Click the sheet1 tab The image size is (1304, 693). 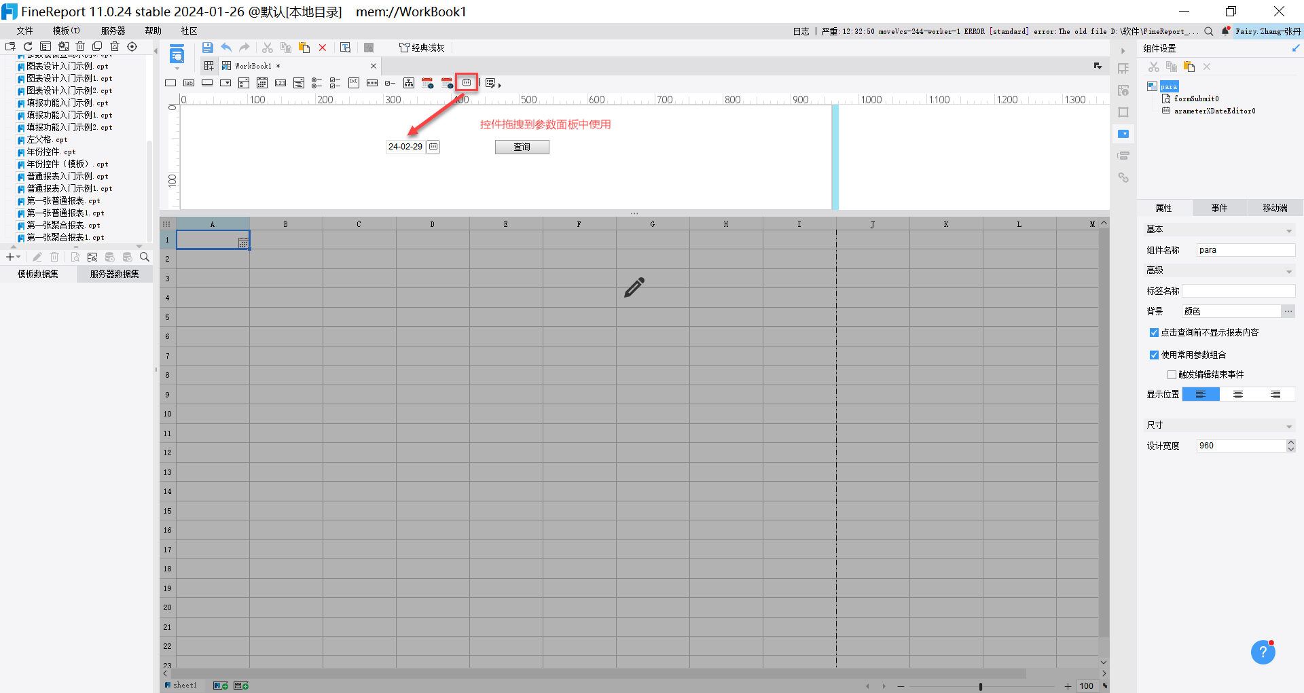pyautogui.click(x=181, y=686)
